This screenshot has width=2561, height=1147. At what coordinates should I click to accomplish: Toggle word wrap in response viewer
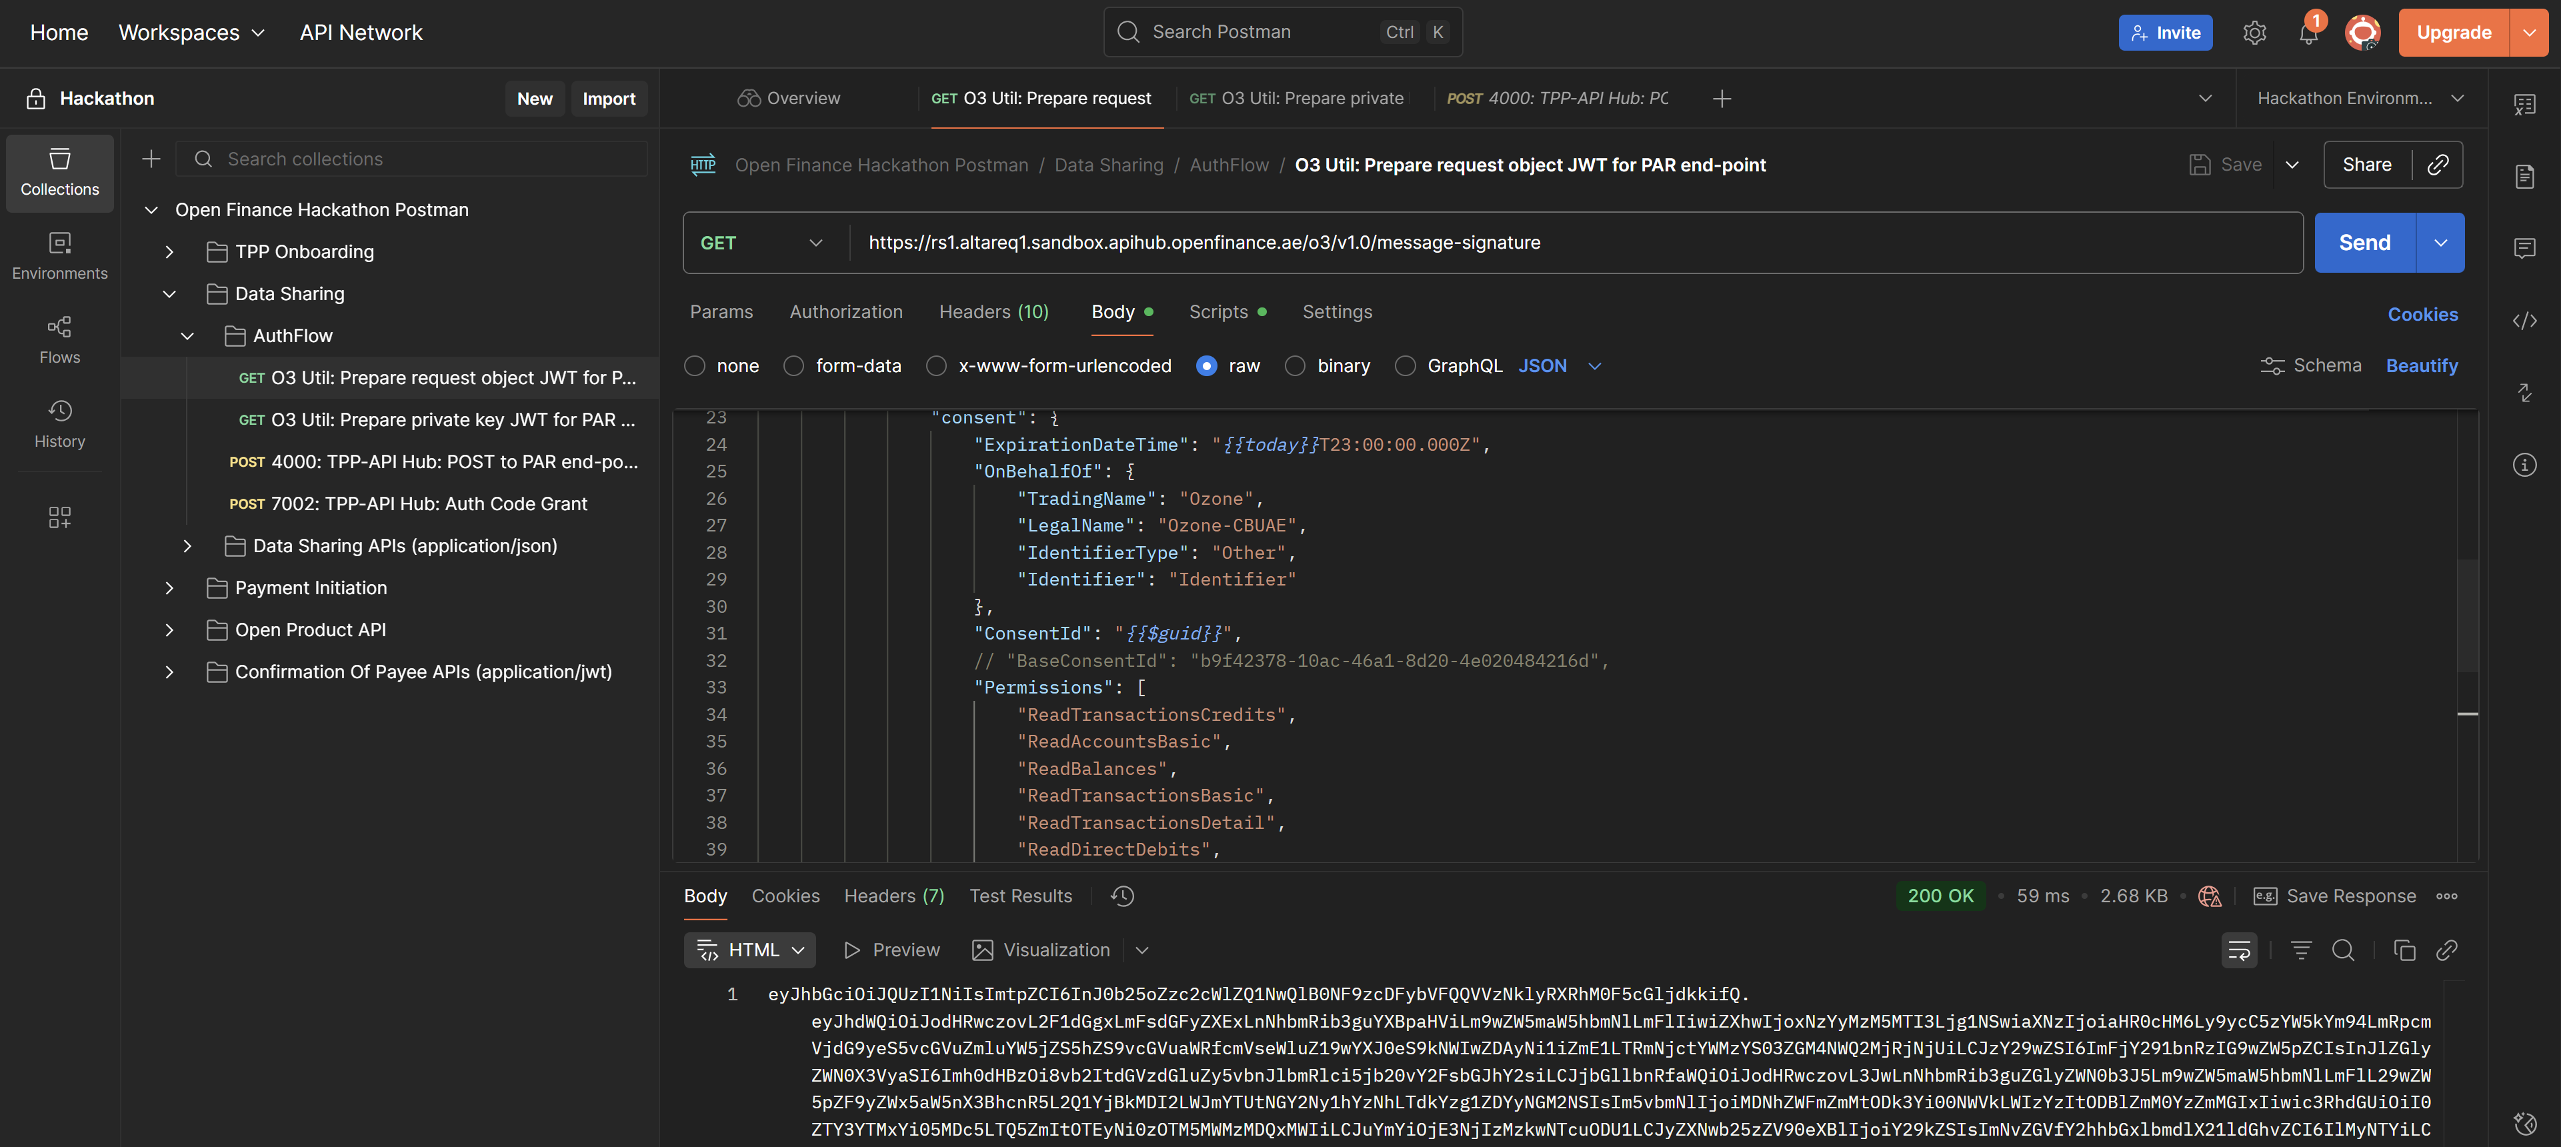2239,950
